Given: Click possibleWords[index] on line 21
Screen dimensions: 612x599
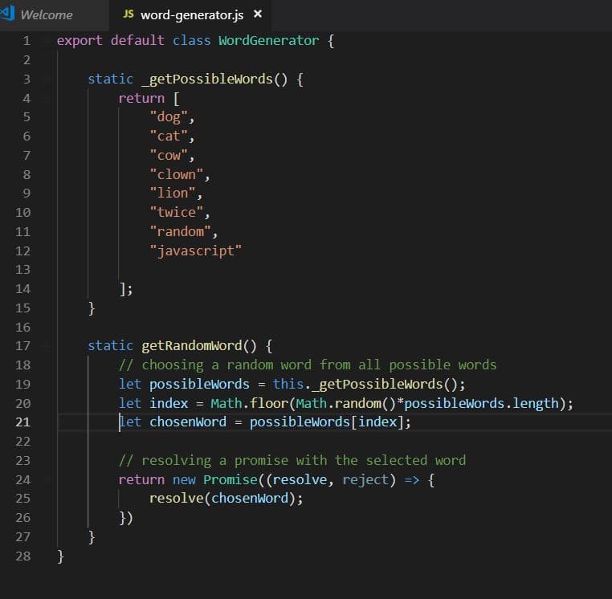Looking at the screenshot, I should coord(327,422).
